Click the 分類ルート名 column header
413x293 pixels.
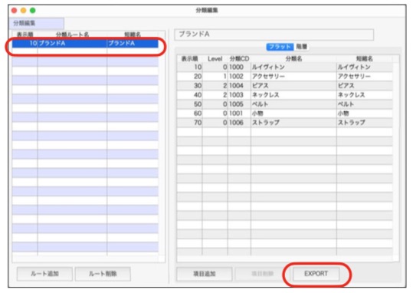tap(73, 35)
